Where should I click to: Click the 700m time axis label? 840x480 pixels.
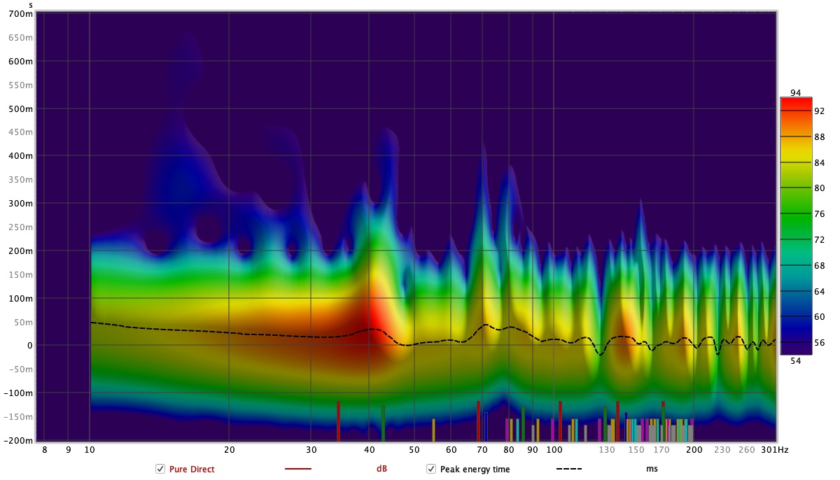pyautogui.click(x=20, y=15)
